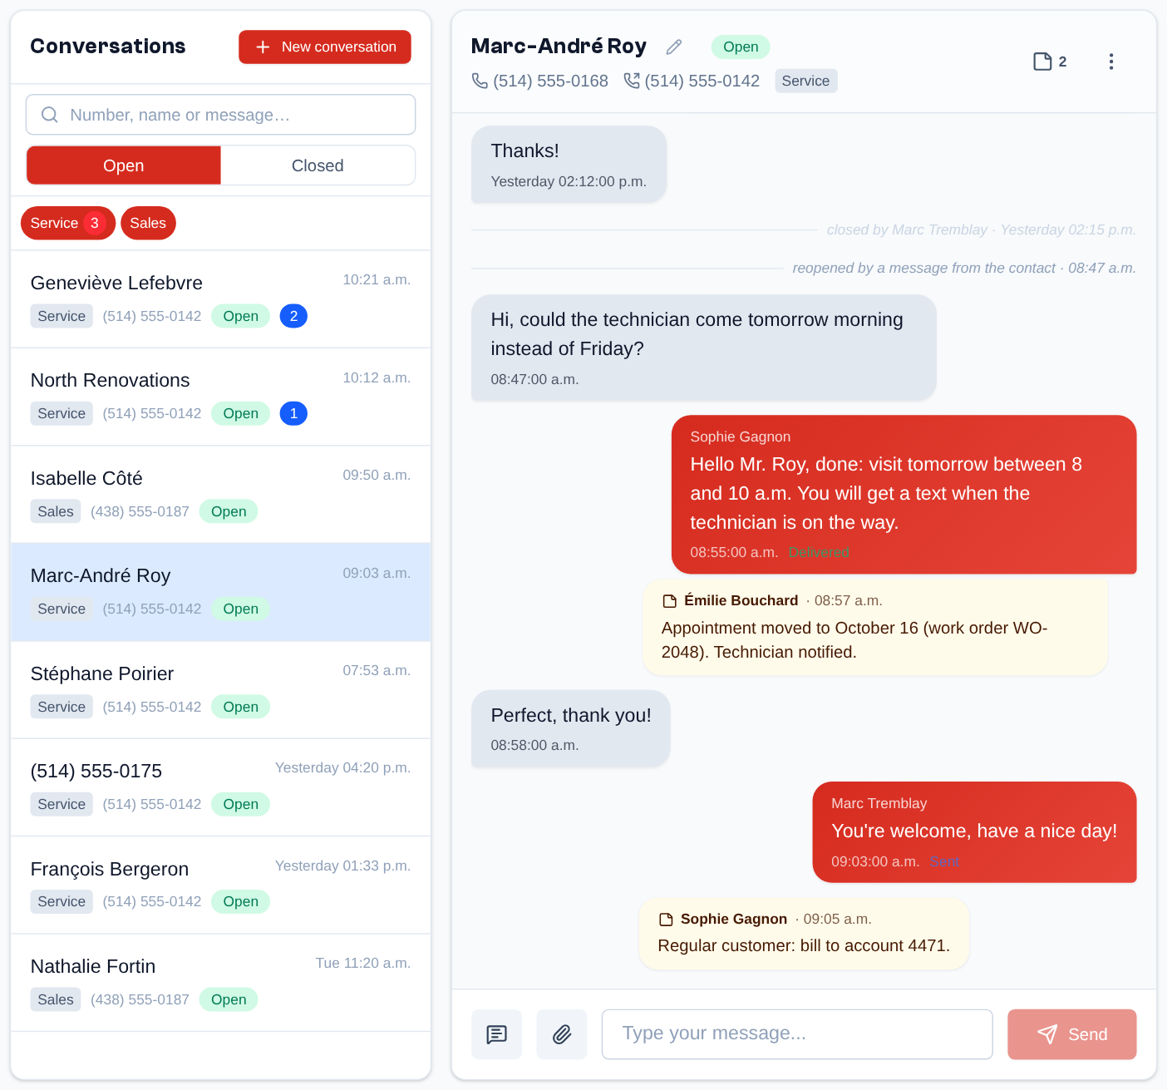This screenshot has height=1090, width=1167.
Task: Open the three-dot more options menu
Action: point(1111,62)
